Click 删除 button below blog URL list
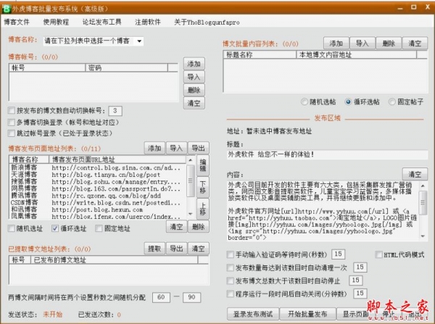The width and height of the screenshot is (435, 324). [198, 227]
